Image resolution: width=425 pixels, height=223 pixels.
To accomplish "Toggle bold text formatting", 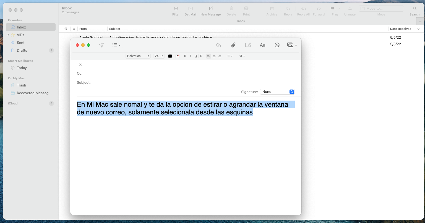I will [x=185, y=56].
